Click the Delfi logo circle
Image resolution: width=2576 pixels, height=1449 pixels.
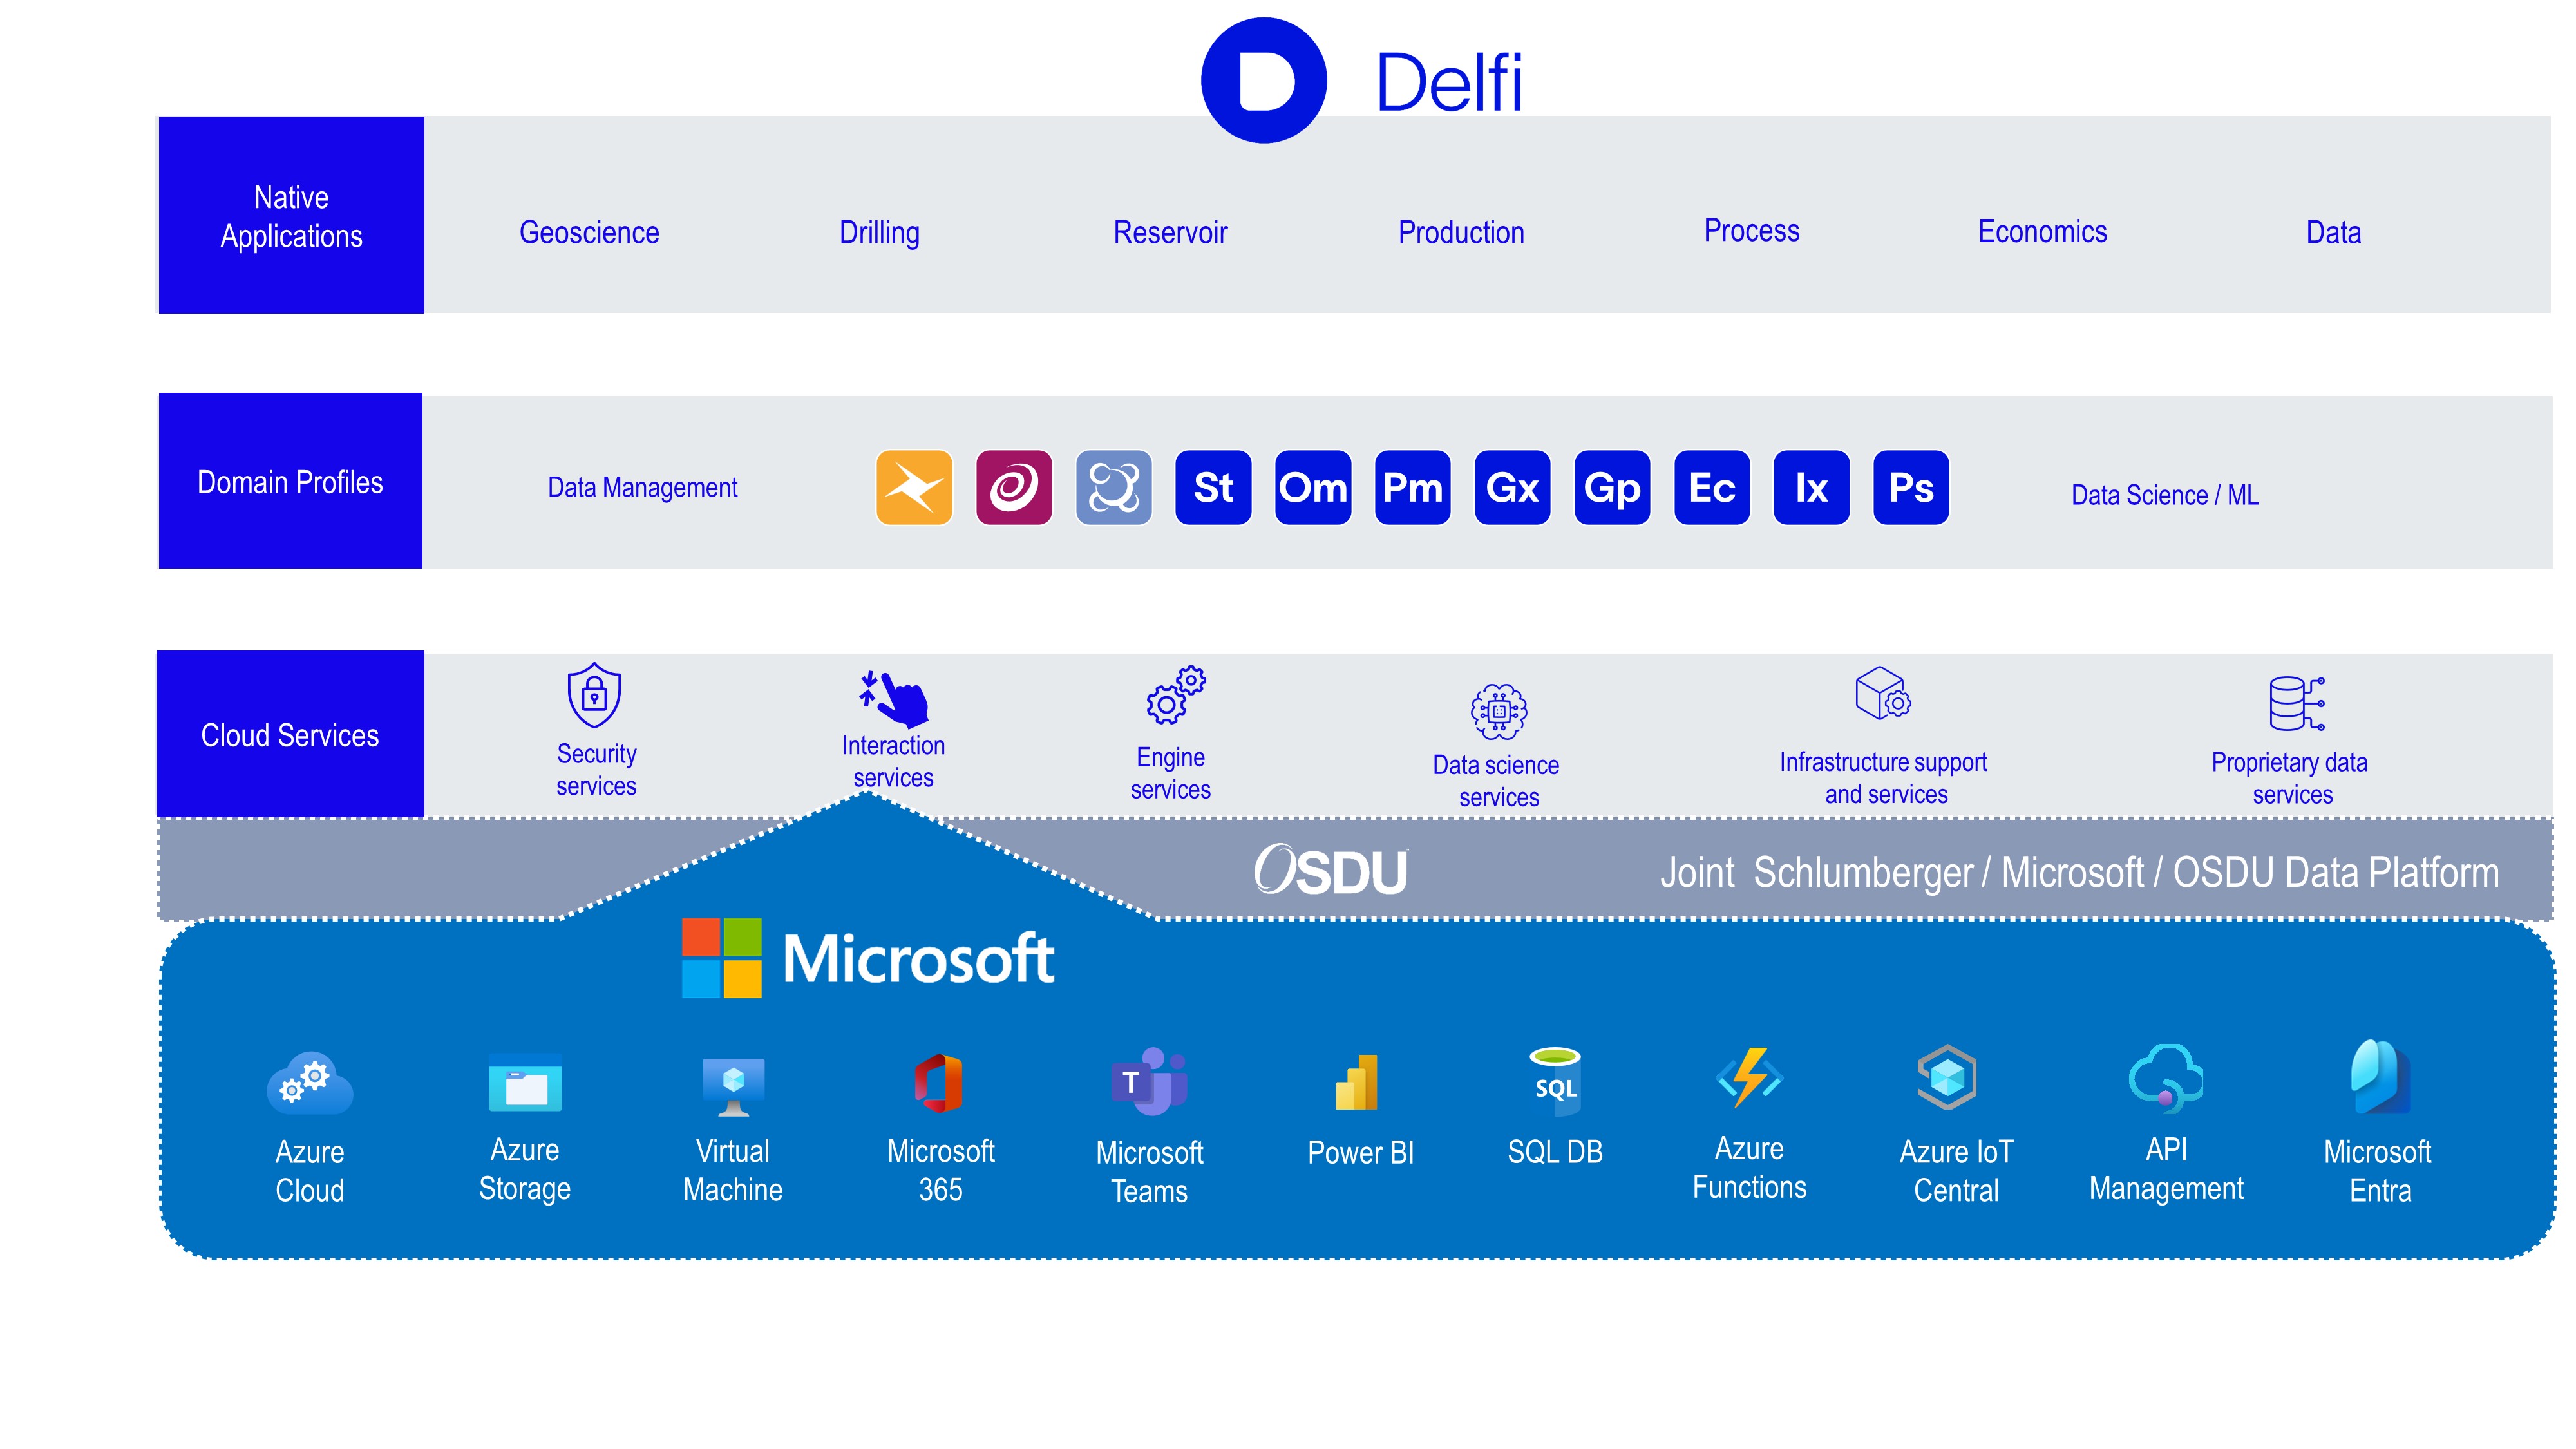1264,80
